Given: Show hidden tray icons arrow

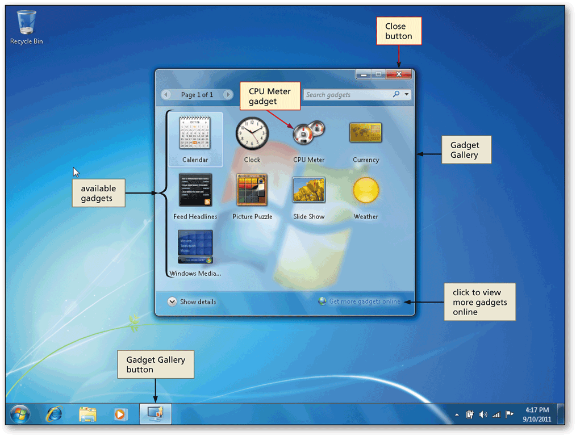Looking at the screenshot, I should point(457,415).
